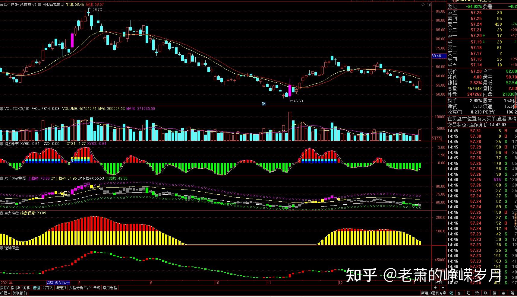Click the 控盘程度: 23.85 label
This screenshot has height=297, width=517.
click(33, 213)
